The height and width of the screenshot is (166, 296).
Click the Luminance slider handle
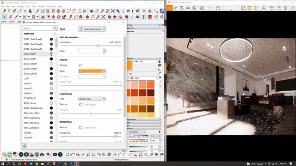[98, 46]
